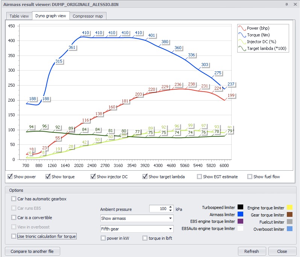Image resolution: width=300 pixels, height=257 pixels.
Task: Click the Power (bhp) legend line icon
Action: (x=242, y=28)
